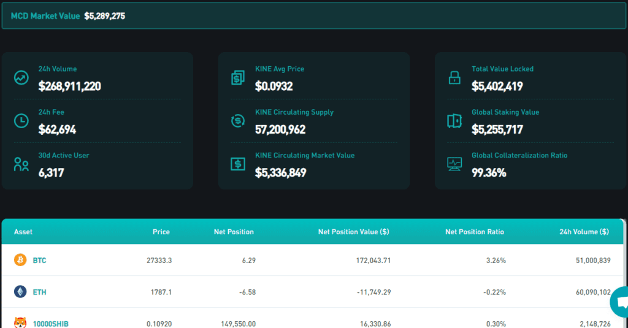Click the 10000SHIB price 0.10920
Image resolution: width=628 pixels, height=328 pixels.
pos(159,324)
